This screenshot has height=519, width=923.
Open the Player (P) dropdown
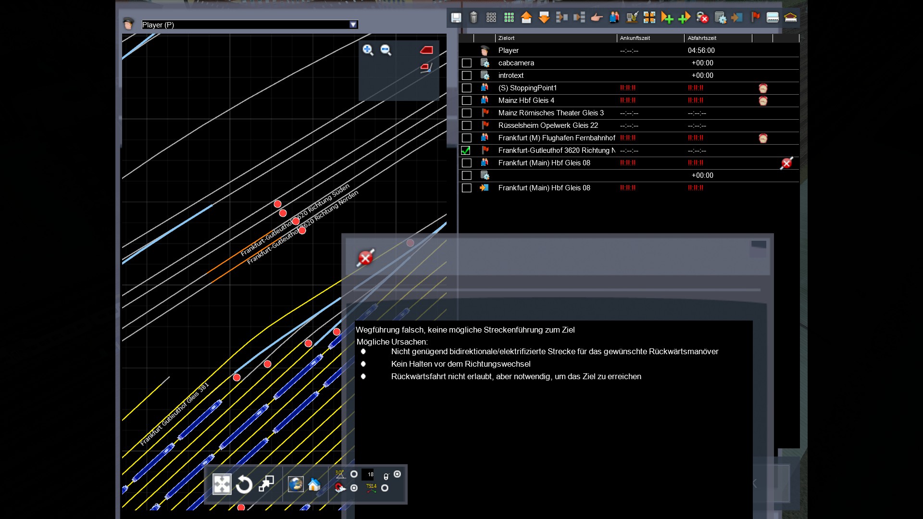coord(353,25)
